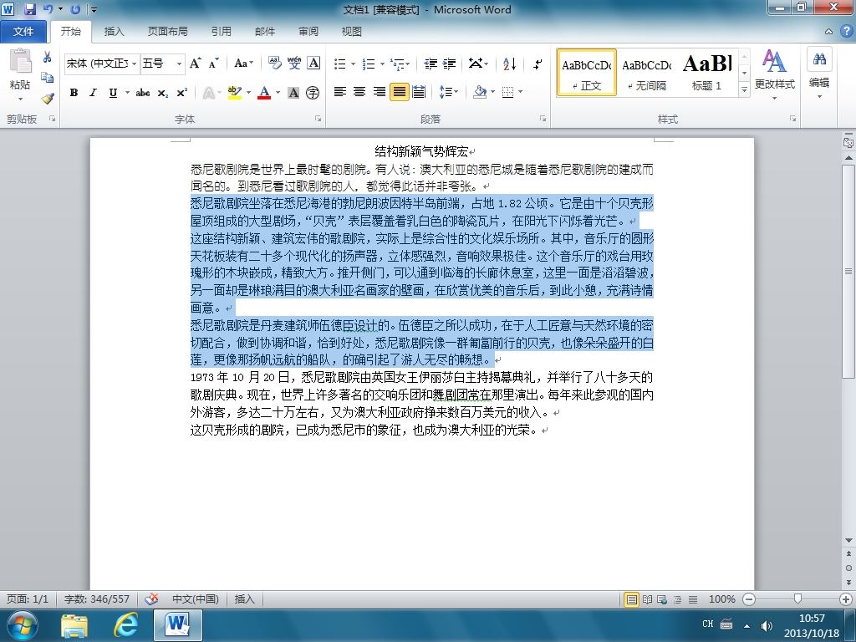Click the Align Left icon
Viewport: 856px width, 642px height.
(340, 92)
